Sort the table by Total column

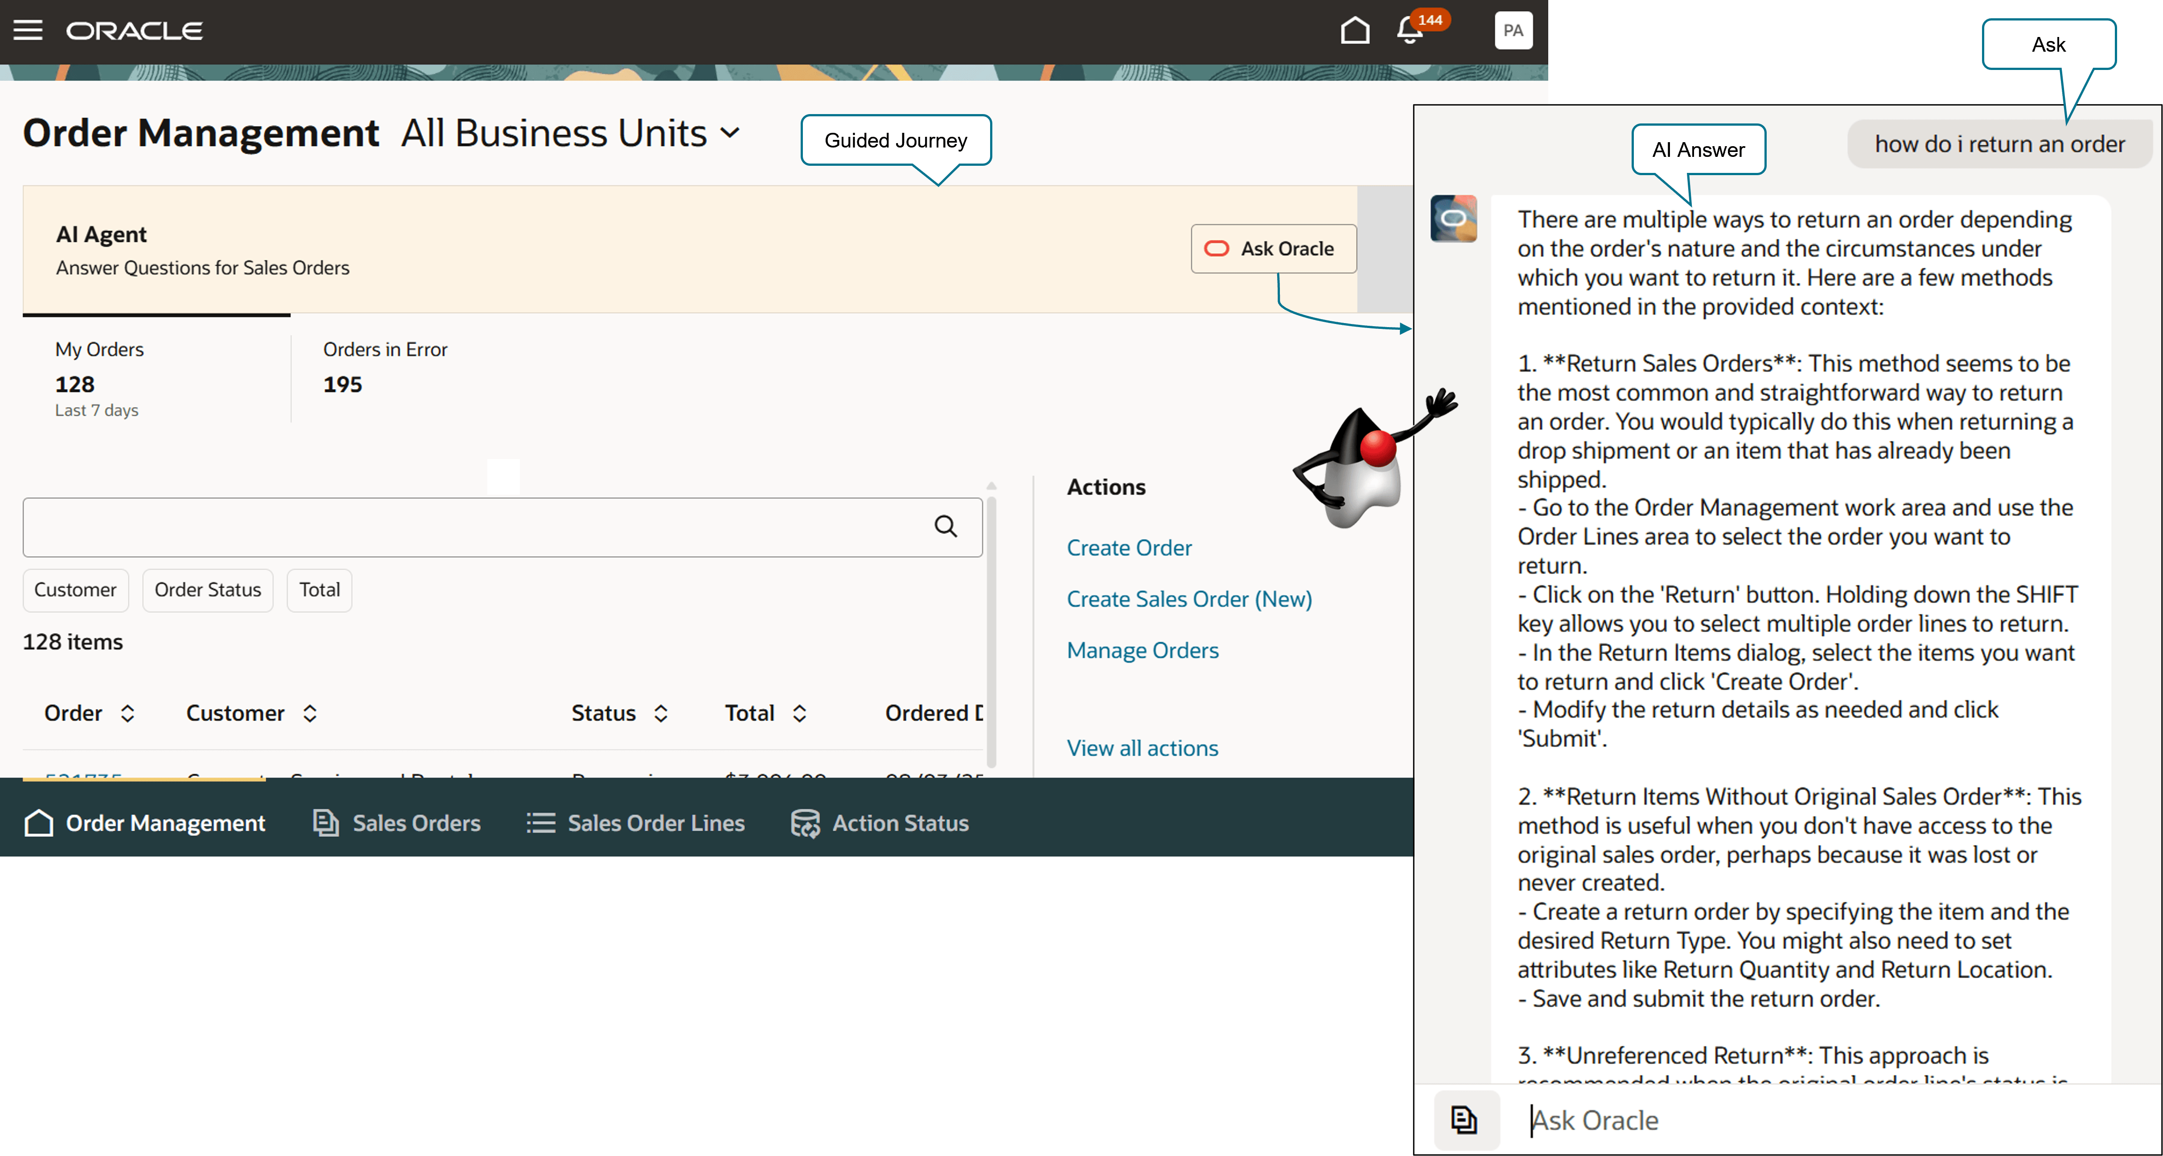point(799,713)
